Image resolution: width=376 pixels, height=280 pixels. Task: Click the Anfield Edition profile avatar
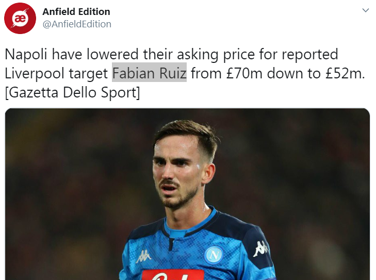(x=20, y=18)
